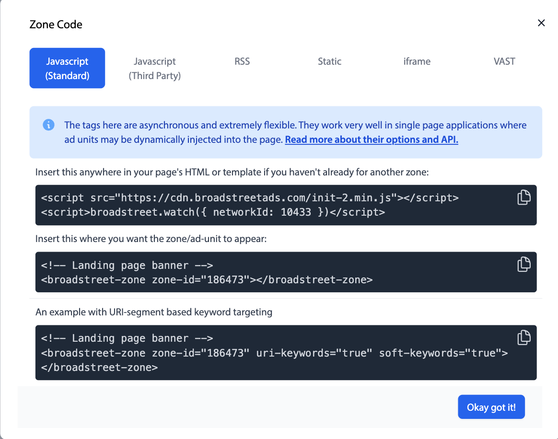Screen dimensions: 558x439
Task: Click the 'Okay got it!' button
Action: [491, 407]
